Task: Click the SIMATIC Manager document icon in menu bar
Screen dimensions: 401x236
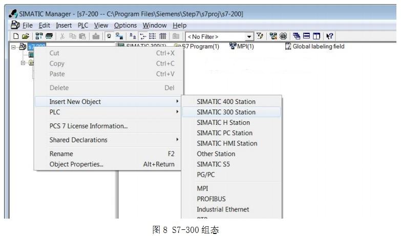Action: pyautogui.click(x=15, y=25)
